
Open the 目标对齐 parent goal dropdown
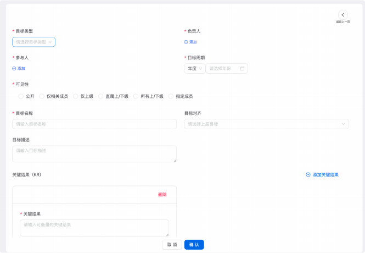(x=266, y=124)
